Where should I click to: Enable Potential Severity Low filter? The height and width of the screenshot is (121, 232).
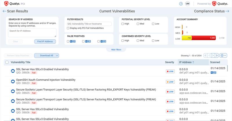pos(153,24)
